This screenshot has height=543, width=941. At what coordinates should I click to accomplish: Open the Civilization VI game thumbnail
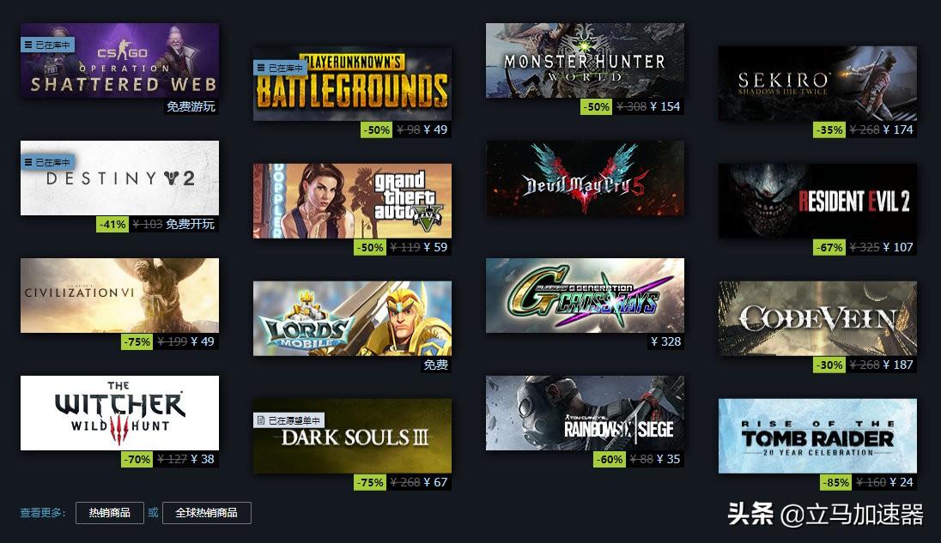119,295
